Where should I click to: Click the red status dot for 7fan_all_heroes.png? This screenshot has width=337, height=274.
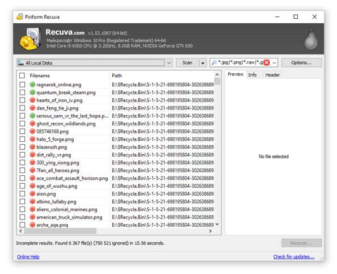coord(32,170)
